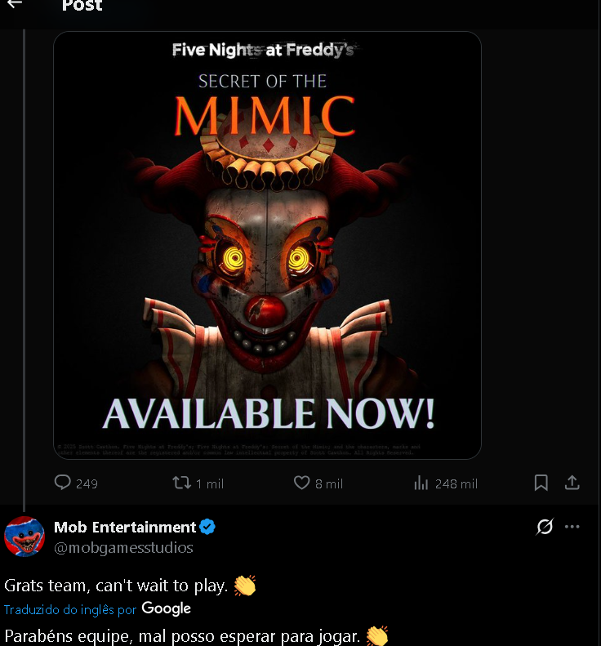
Task: Open the Mob Entertainment display name
Action: point(125,528)
